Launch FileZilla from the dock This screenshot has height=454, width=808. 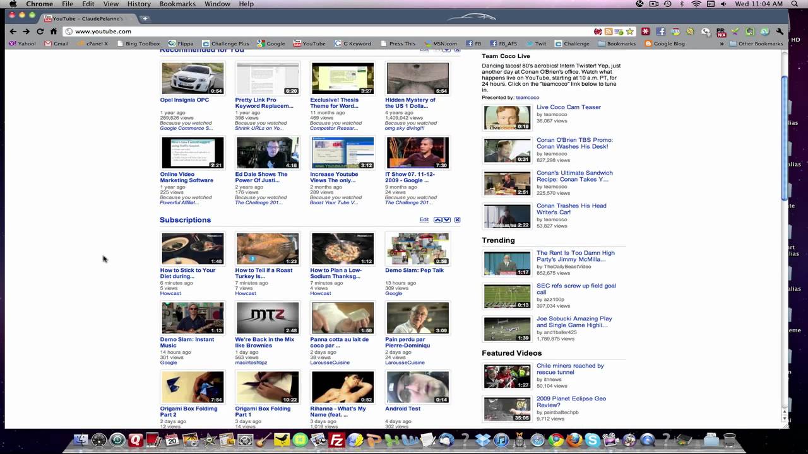pos(336,439)
